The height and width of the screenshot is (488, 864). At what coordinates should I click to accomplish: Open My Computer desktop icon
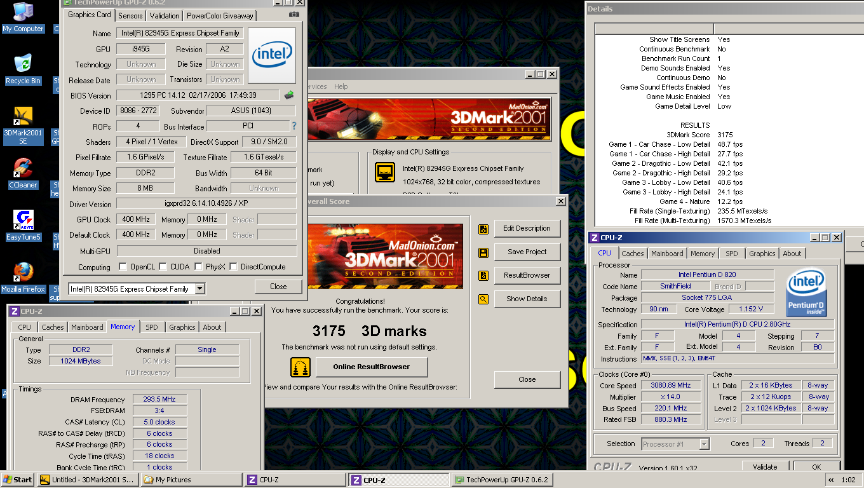pyautogui.click(x=23, y=17)
